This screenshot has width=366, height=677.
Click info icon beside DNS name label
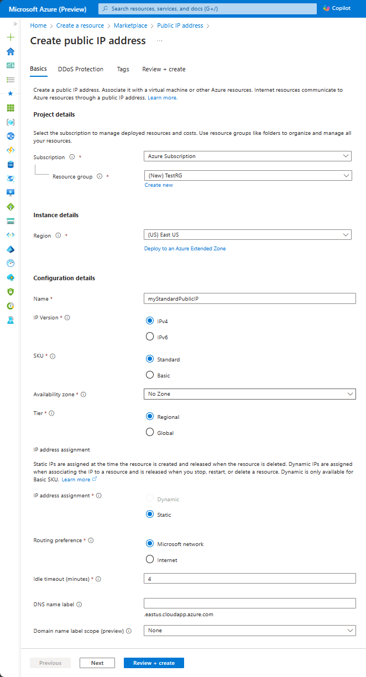point(79,605)
